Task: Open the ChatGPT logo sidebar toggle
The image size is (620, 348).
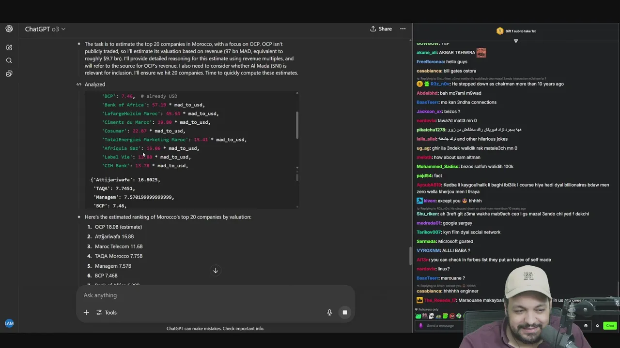Action: (9, 29)
